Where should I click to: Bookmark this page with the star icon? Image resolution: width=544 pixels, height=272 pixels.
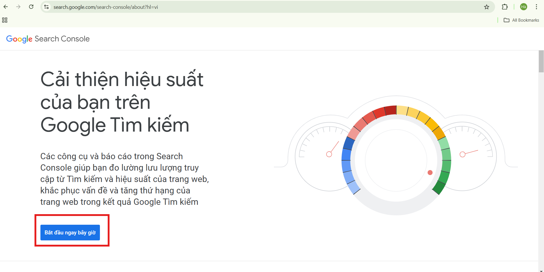[486, 7]
